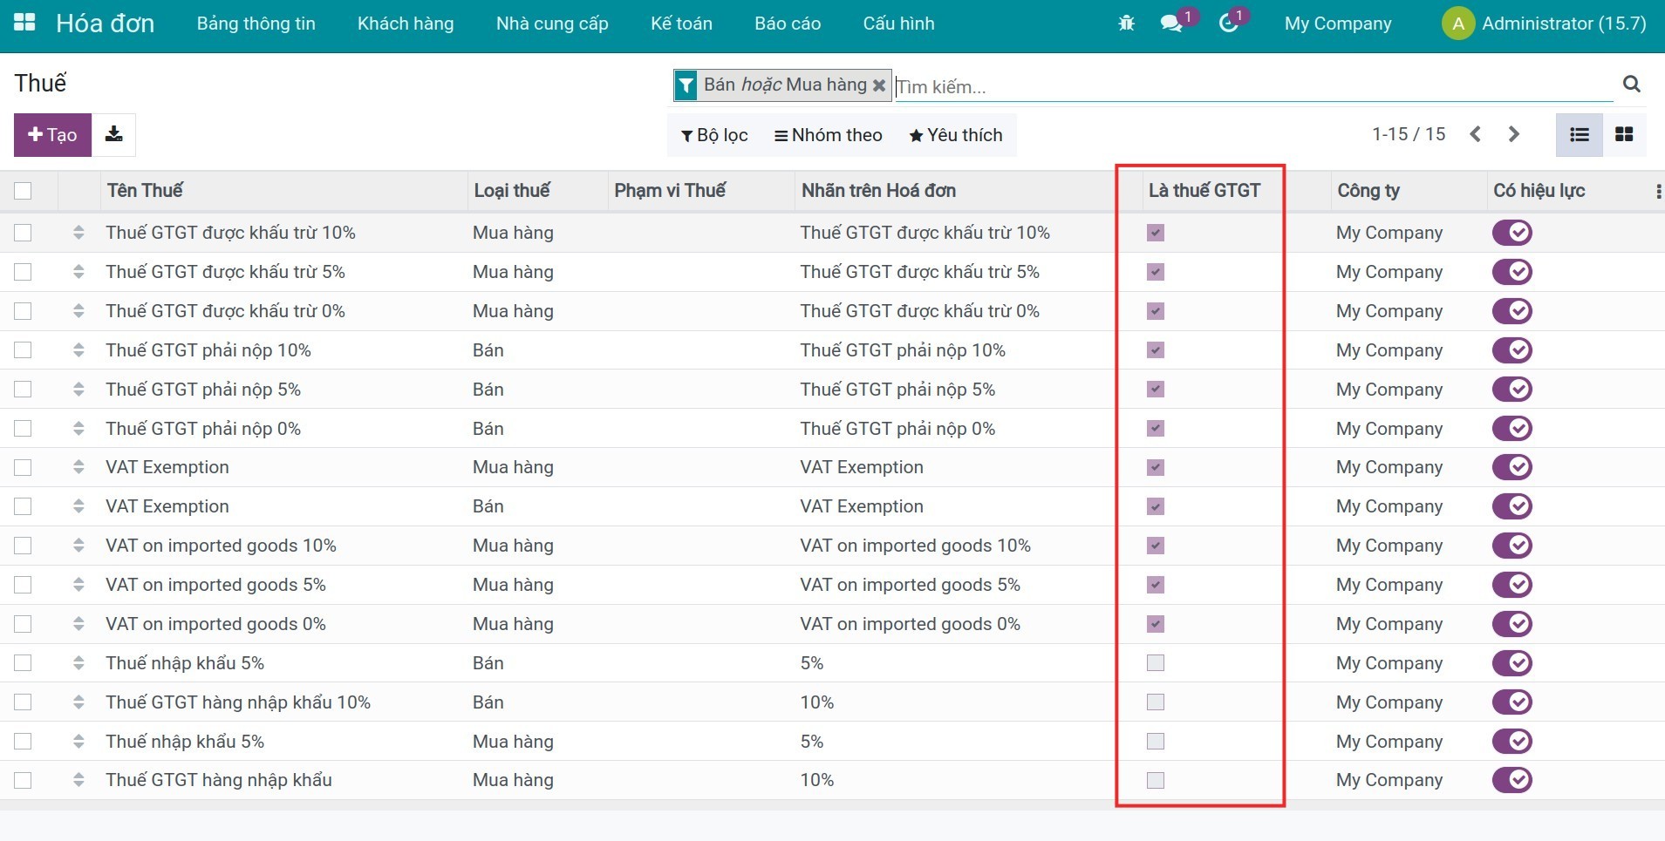The width and height of the screenshot is (1665, 841).
Task: Open the conversations chat icon
Action: click(1171, 24)
